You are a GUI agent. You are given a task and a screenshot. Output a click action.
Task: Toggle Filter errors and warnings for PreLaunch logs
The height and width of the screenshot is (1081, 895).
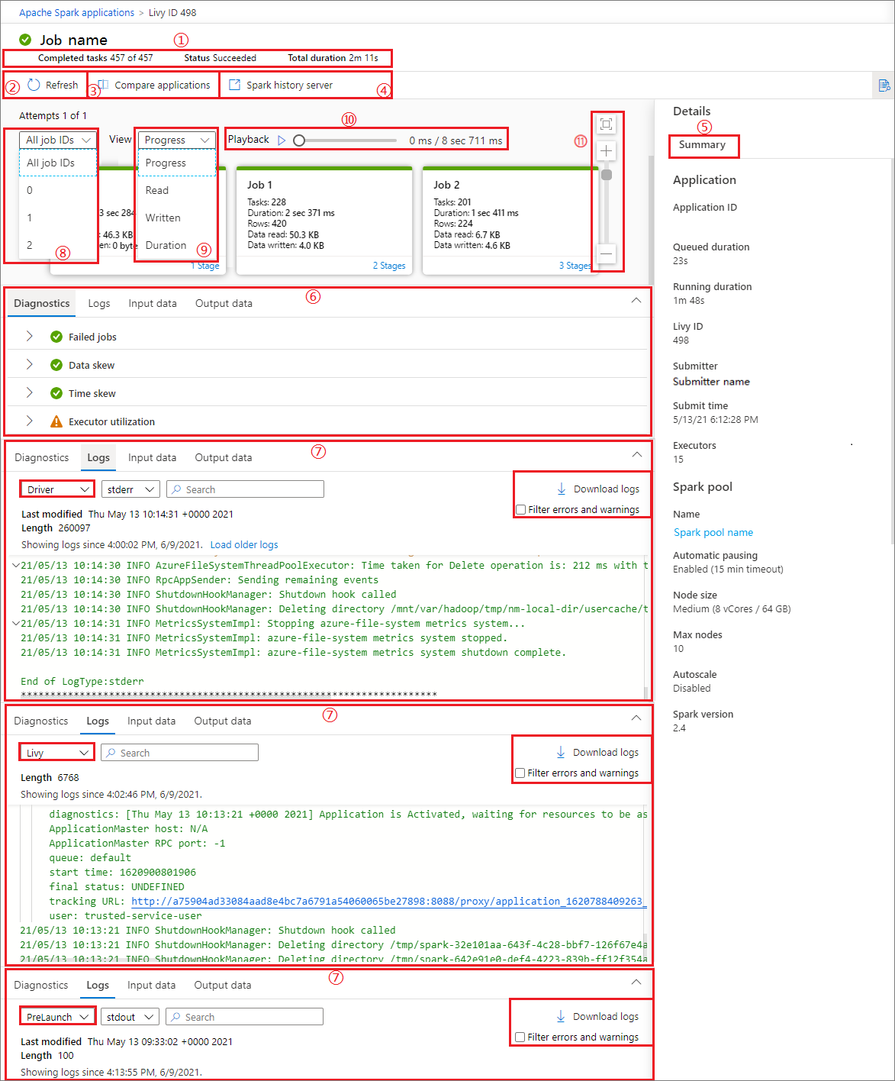(520, 1037)
